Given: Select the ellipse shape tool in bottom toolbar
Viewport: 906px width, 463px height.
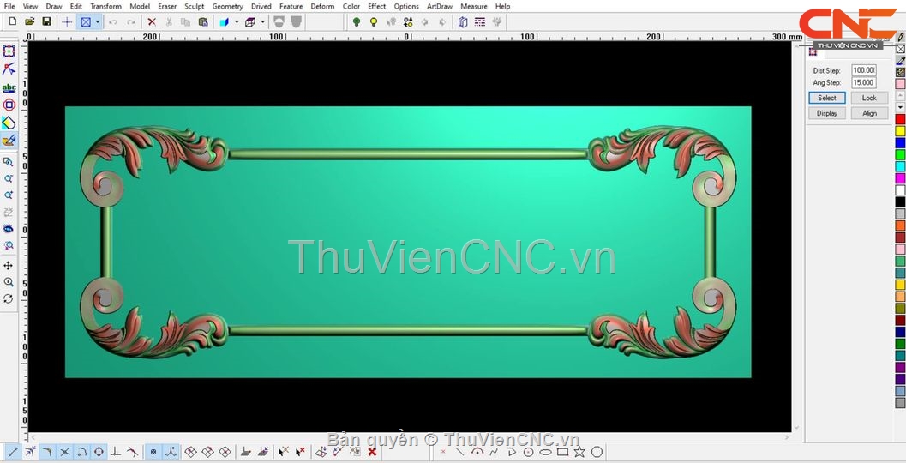Looking at the screenshot, I should [545, 452].
